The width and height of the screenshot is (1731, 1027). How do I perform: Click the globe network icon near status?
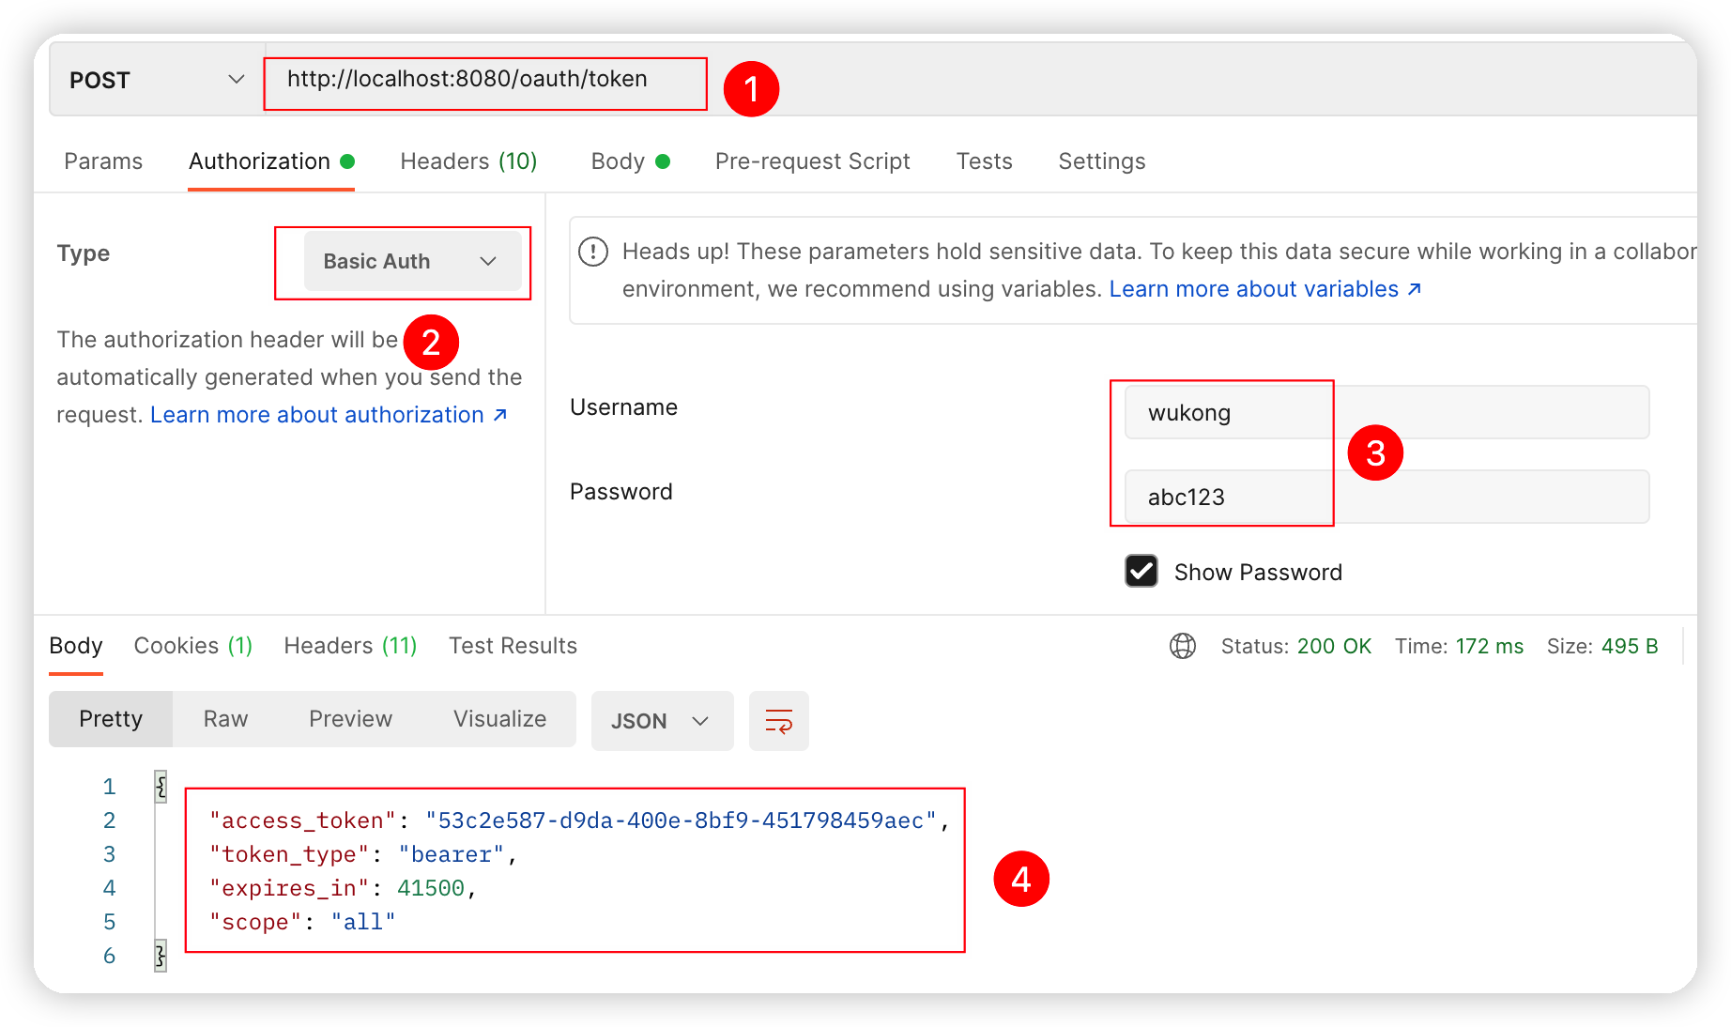1182,646
